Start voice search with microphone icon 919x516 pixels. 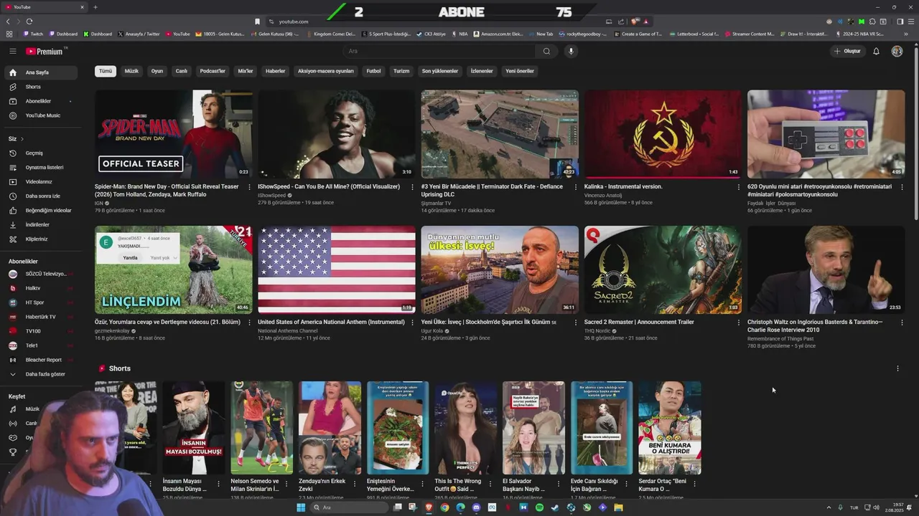click(x=571, y=51)
